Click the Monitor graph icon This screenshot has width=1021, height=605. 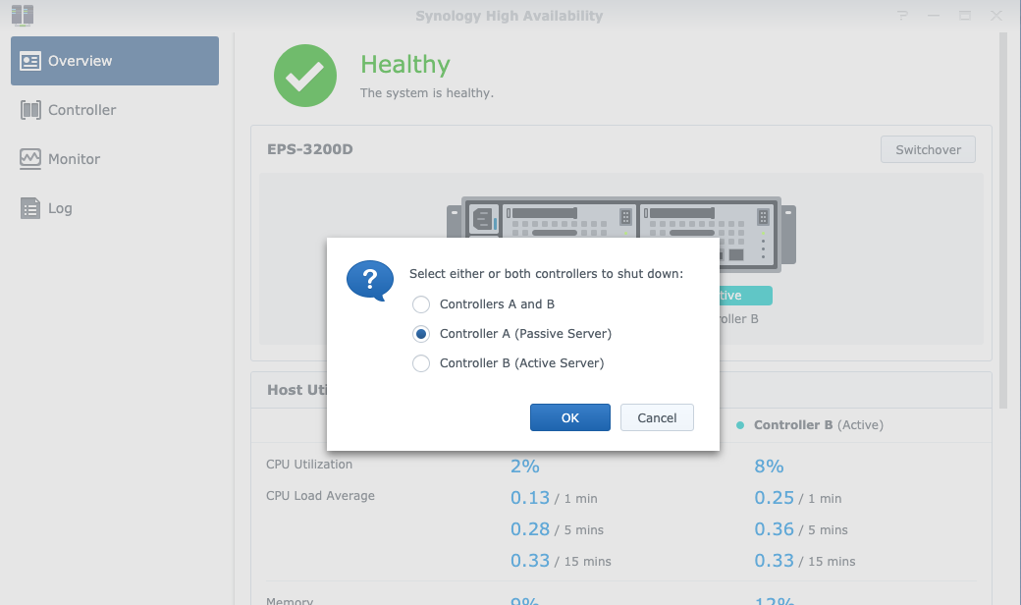point(30,159)
